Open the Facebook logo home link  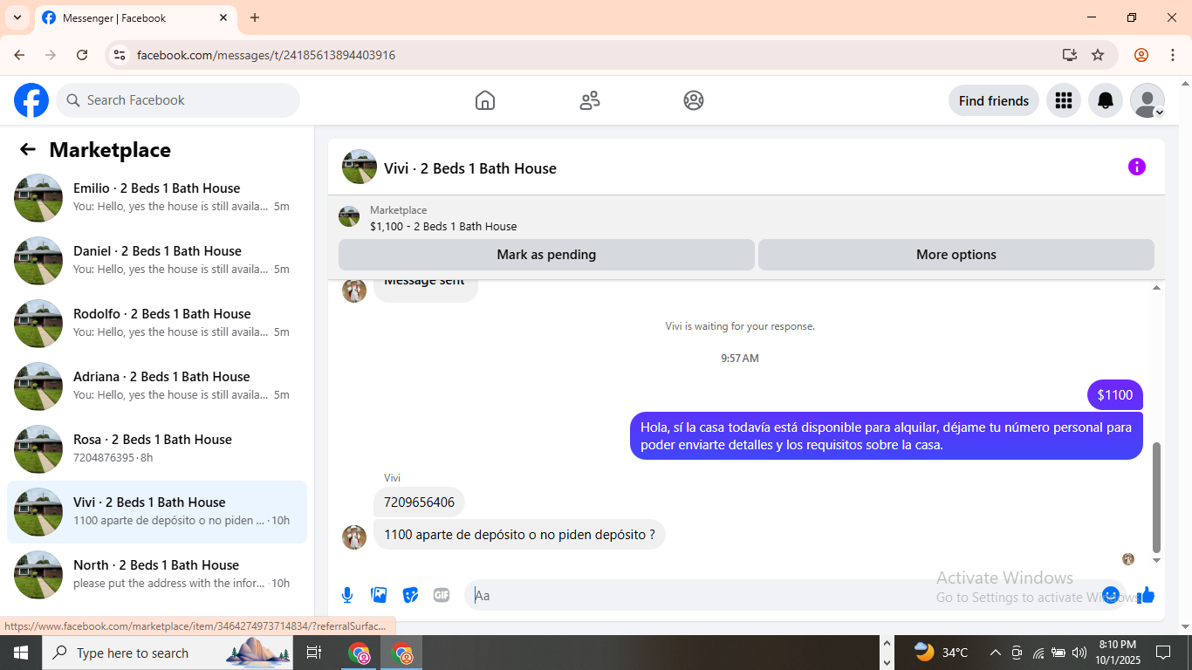(31, 100)
